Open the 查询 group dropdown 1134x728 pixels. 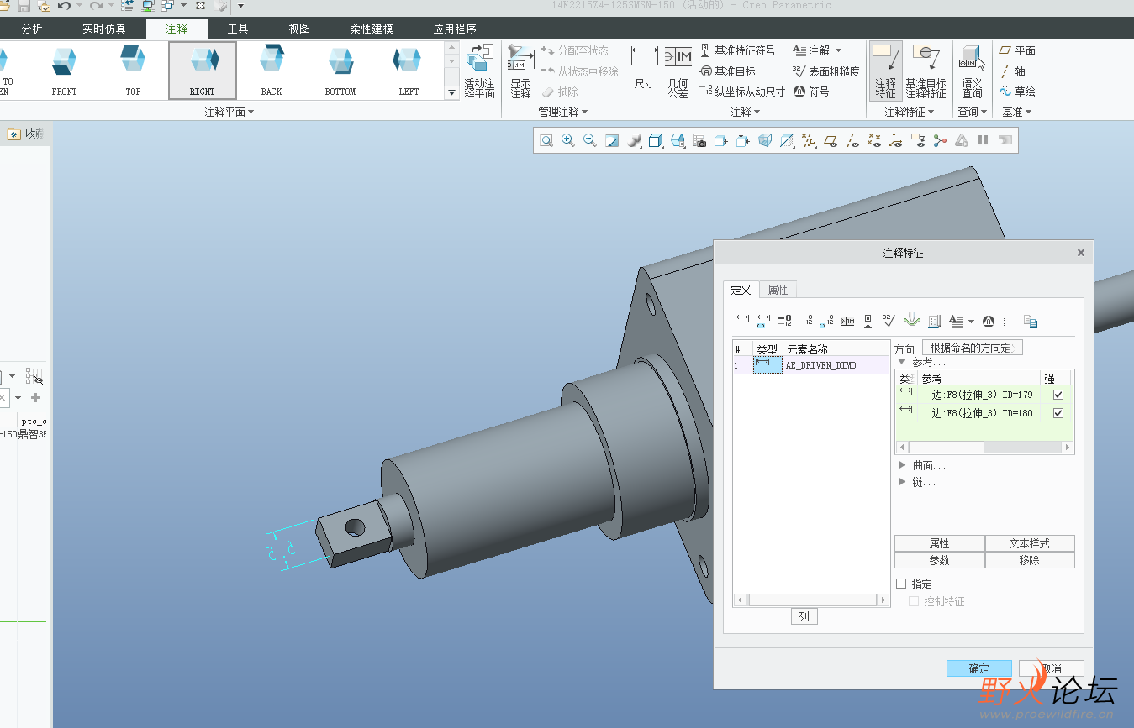(973, 112)
